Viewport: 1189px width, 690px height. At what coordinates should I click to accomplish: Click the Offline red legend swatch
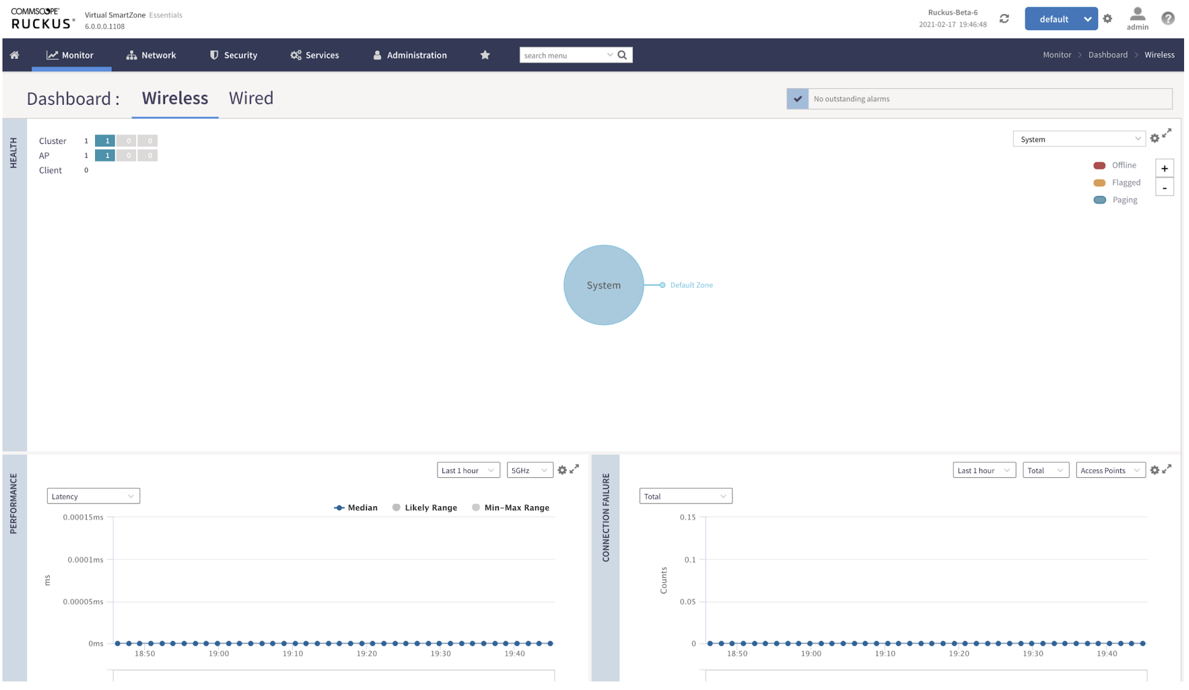(1099, 165)
